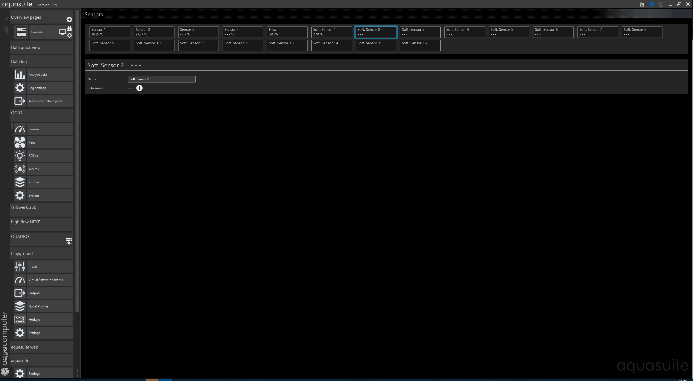693x381 pixels.
Task: Collapse the Data log section
Action: 41,61
